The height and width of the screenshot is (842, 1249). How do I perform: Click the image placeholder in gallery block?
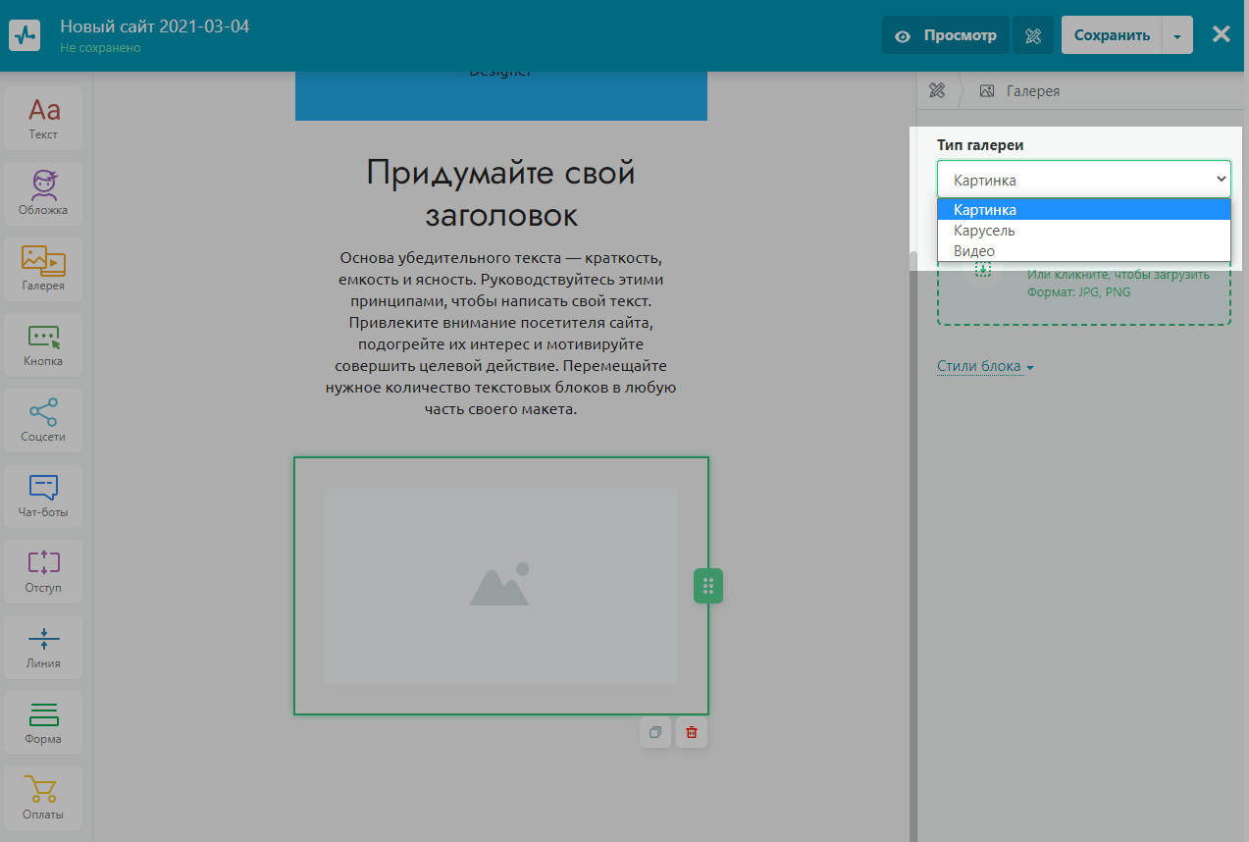coord(500,586)
